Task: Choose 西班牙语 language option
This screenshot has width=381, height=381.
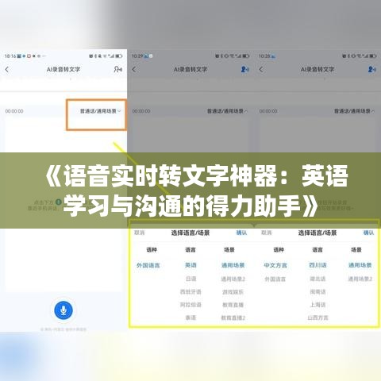Action: coord(190,292)
